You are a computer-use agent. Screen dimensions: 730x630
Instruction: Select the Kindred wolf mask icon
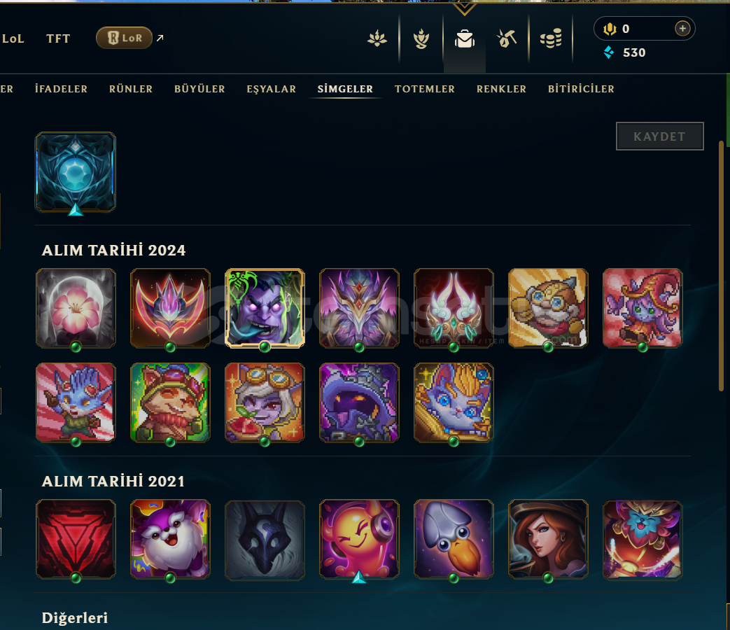pos(265,540)
